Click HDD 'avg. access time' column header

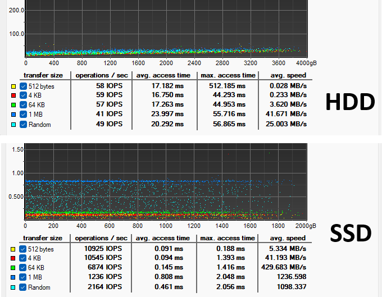click(163, 75)
